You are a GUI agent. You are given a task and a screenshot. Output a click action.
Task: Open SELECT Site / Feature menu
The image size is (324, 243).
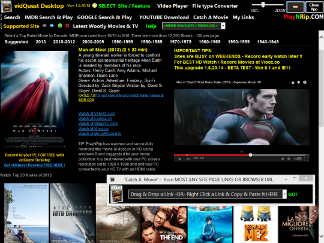pyautogui.click(x=124, y=6)
